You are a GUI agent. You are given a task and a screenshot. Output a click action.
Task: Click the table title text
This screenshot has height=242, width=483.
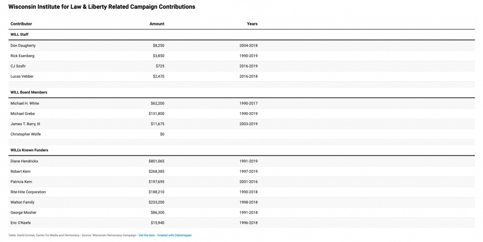[102, 7]
